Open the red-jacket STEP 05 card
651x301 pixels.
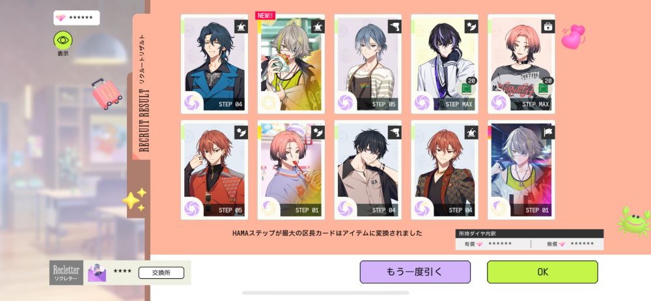point(214,170)
